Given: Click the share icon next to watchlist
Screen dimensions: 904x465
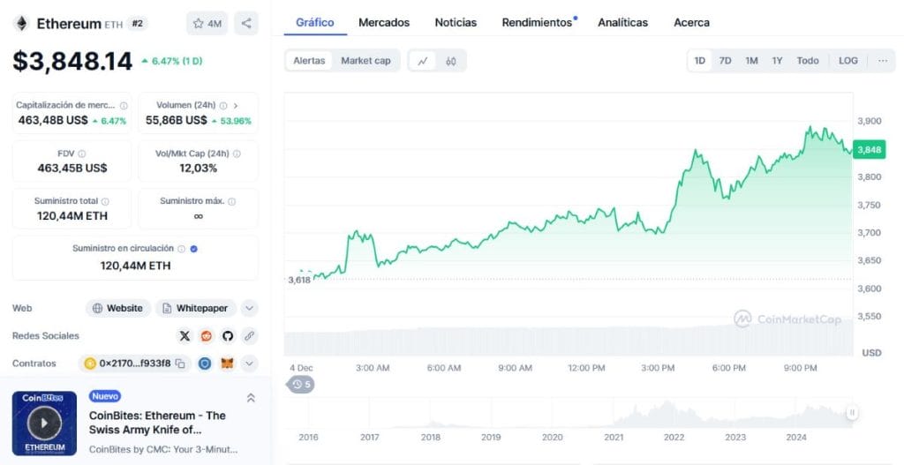Looking at the screenshot, I should point(246,24).
